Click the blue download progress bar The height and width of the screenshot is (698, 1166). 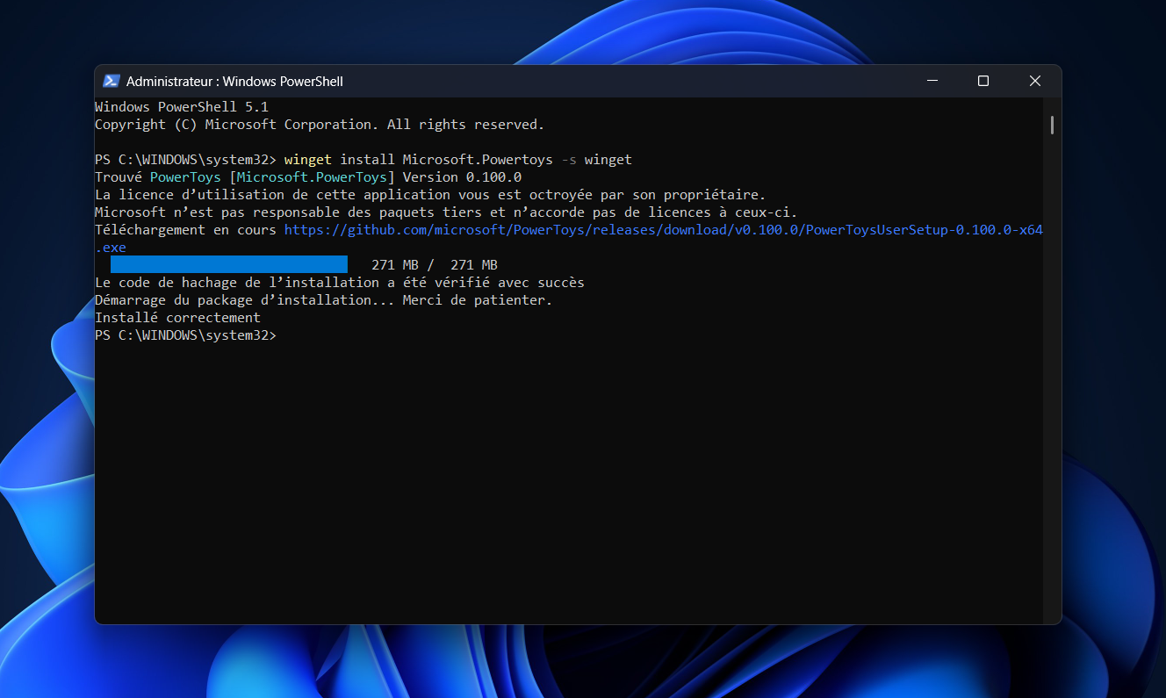click(x=229, y=264)
